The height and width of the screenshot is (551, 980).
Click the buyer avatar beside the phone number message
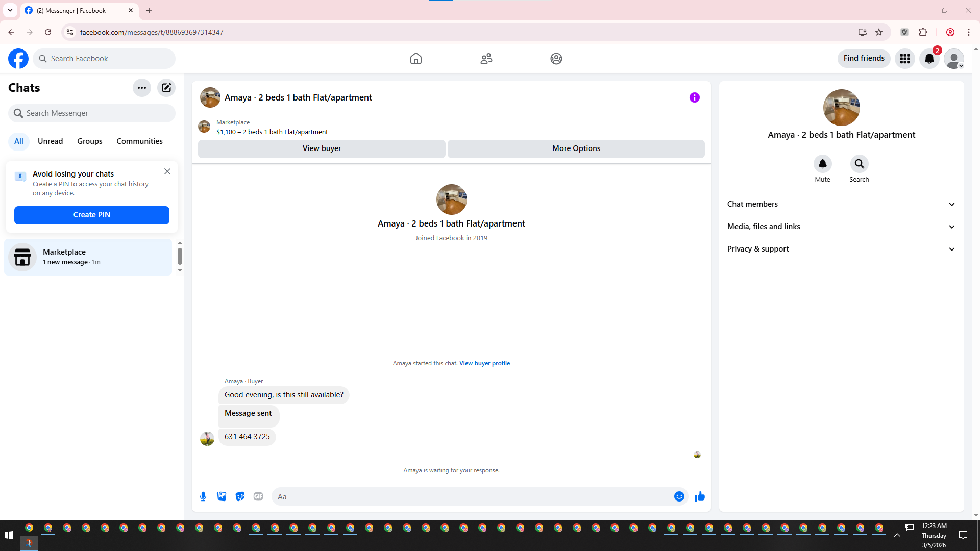click(207, 439)
